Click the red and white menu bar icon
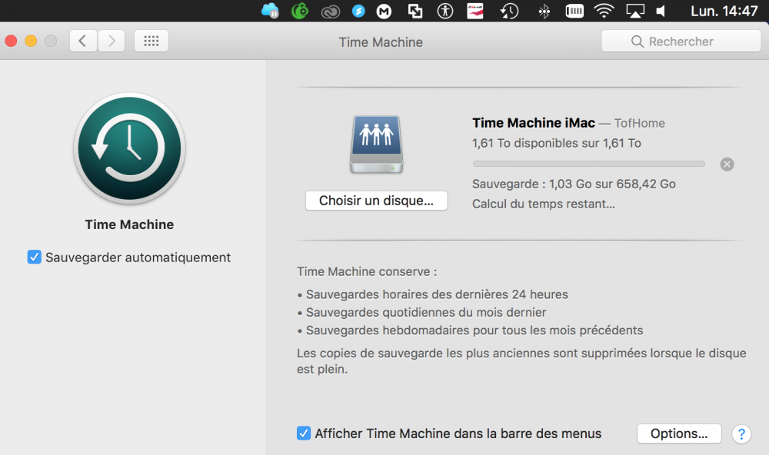The width and height of the screenshot is (769, 455). 474,11
